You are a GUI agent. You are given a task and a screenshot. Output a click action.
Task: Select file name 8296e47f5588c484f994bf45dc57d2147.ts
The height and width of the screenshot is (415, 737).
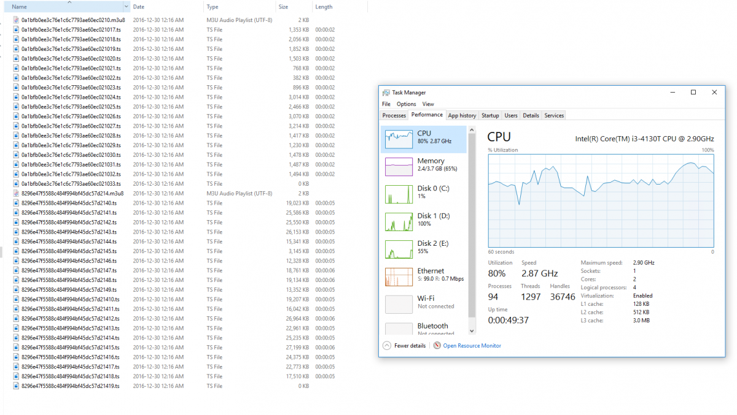pos(69,270)
